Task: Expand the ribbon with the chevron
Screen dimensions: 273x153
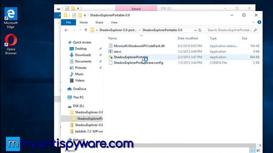Action: (x=253, y=22)
